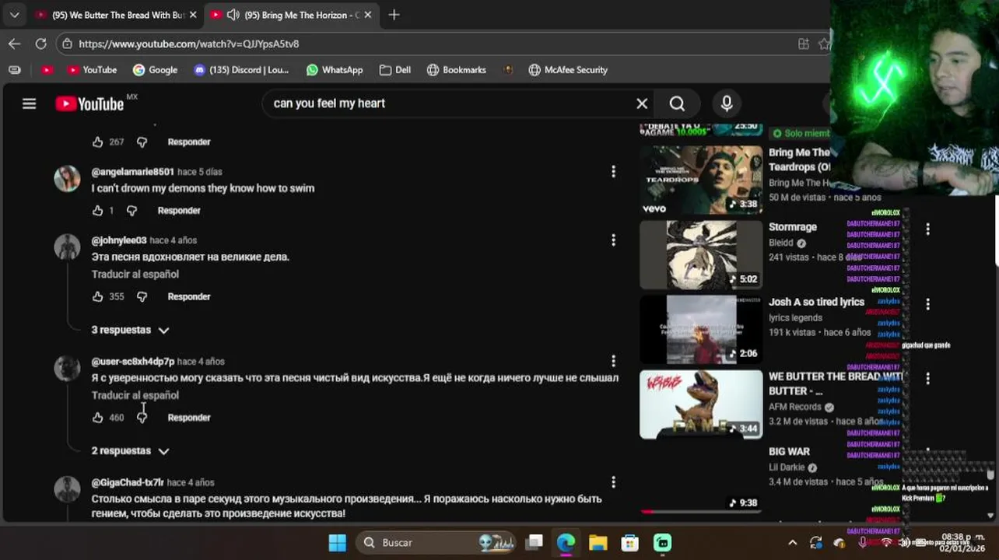This screenshot has height=560, width=999.
Task: Open the Teardrops video thumbnail
Action: pos(701,180)
